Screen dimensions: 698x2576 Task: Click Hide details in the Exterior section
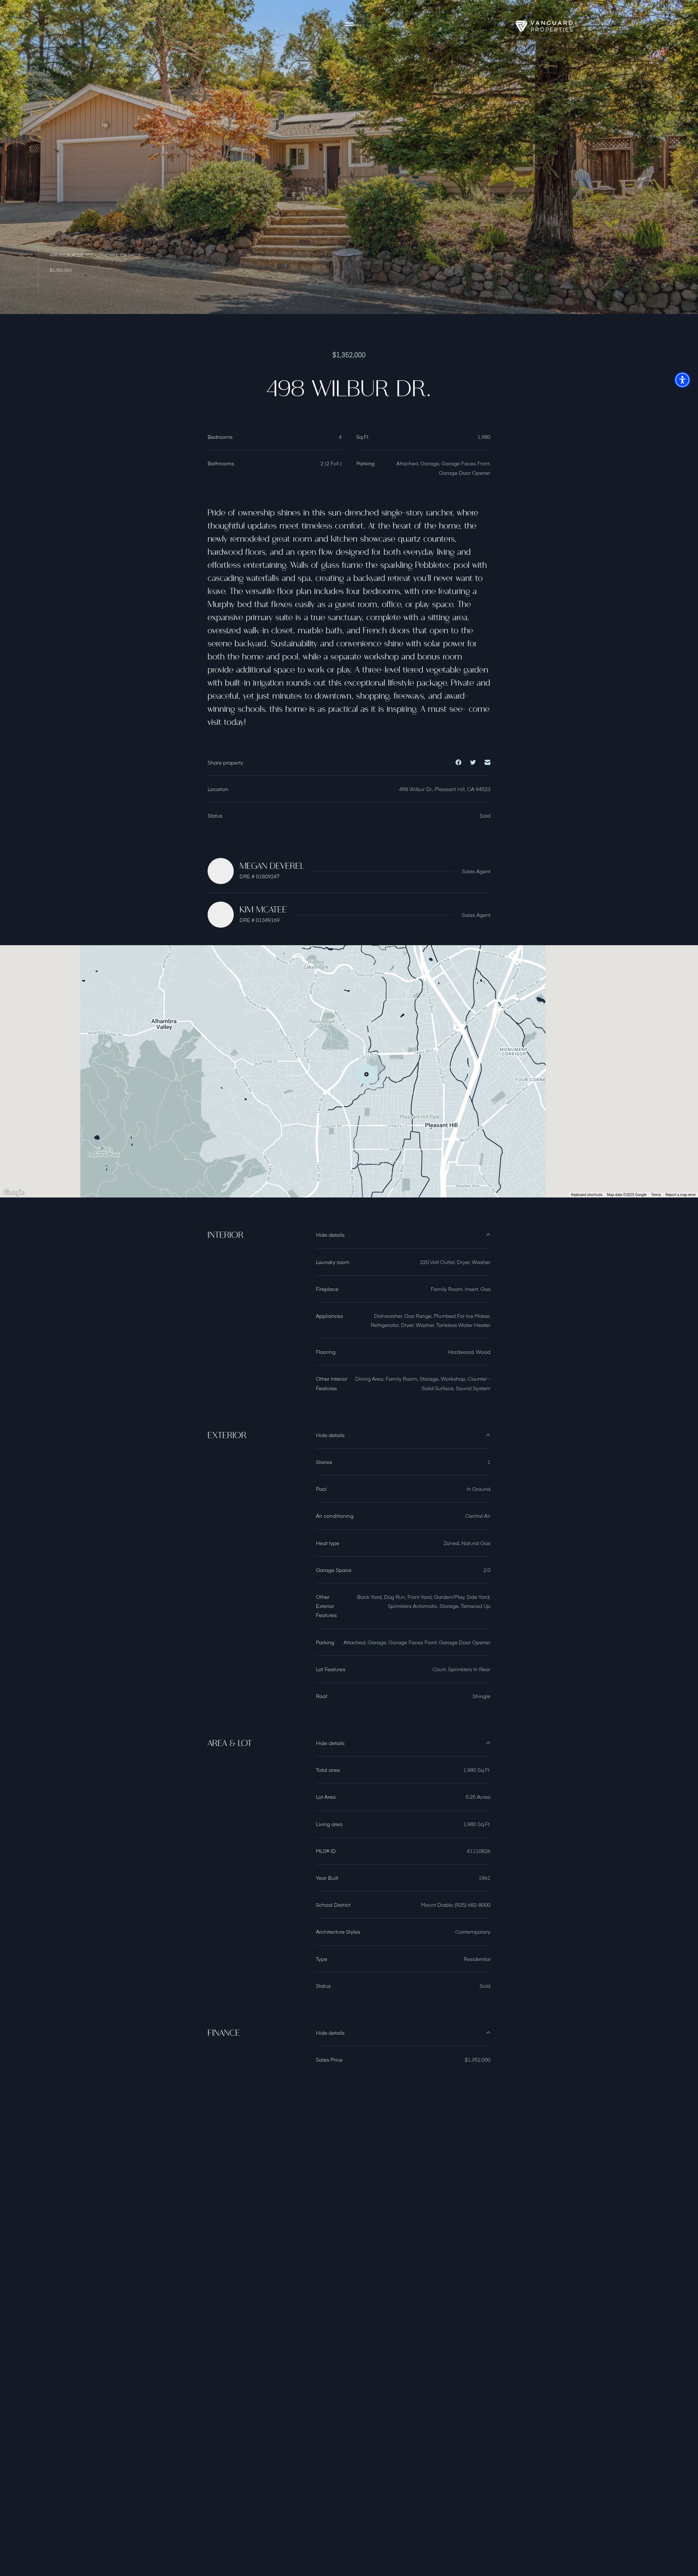pyautogui.click(x=330, y=1435)
